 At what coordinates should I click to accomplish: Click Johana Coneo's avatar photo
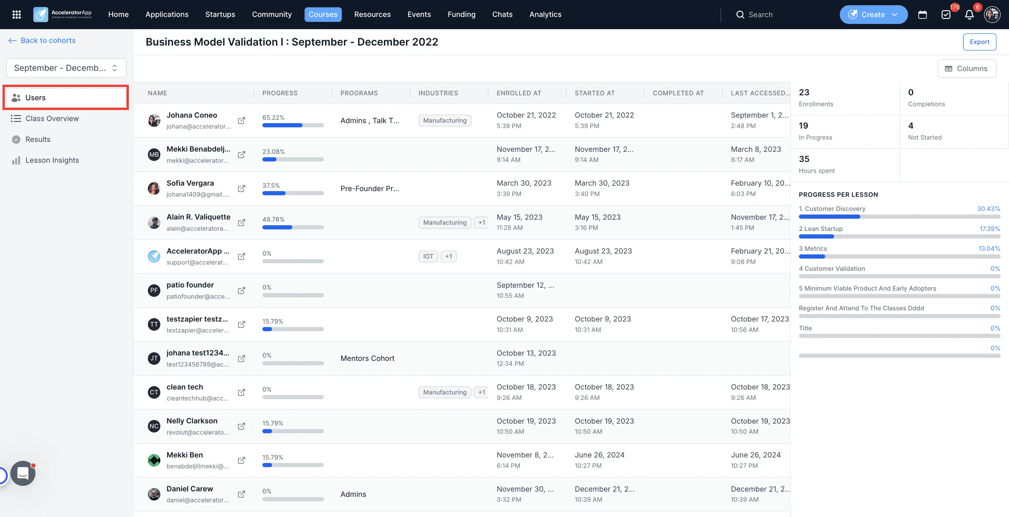pos(154,121)
